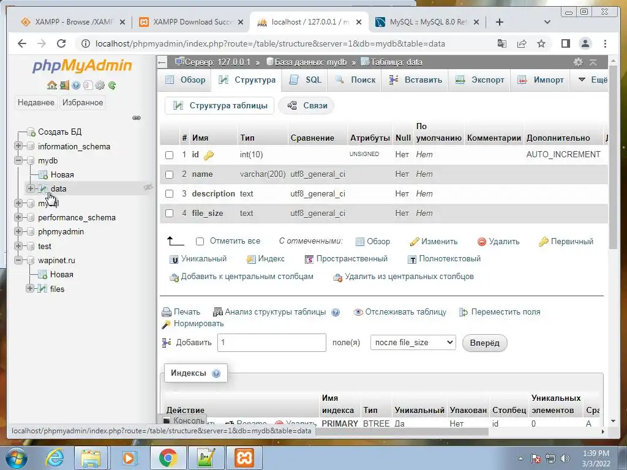Click the browser address bar URL
The width and height of the screenshot is (627, 470).
[x=270, y=43]
